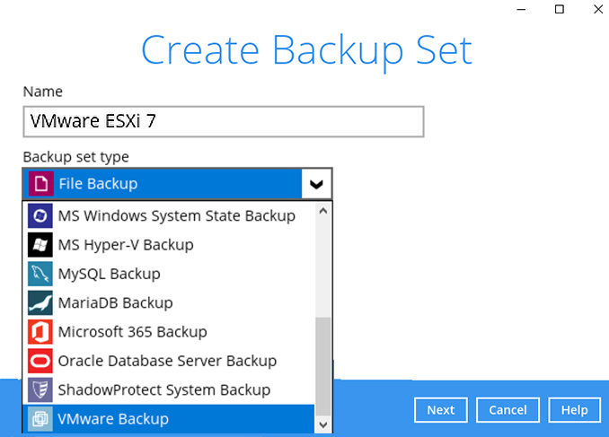
Task: Select the highlighted VMware Backup entry
Action: pos(169,419)
